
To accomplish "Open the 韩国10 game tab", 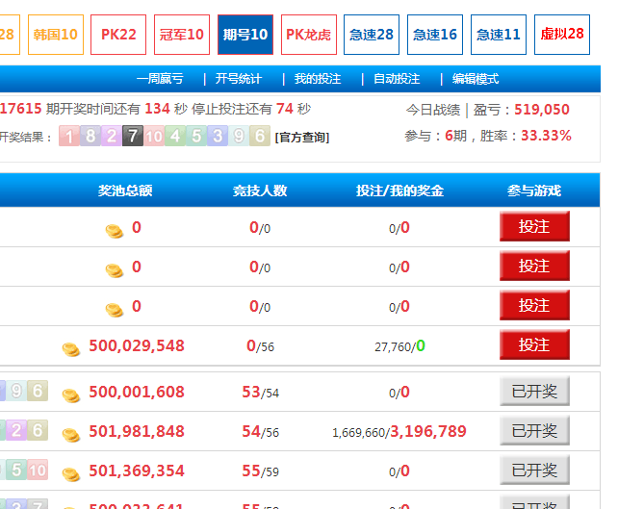I will (56, 35).
